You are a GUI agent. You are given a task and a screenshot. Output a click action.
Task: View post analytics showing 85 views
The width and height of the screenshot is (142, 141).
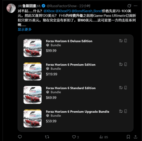(x=104, y=137)
